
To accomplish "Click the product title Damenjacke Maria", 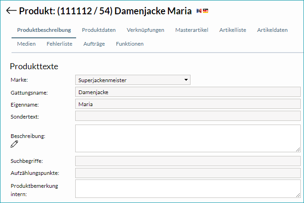I will [153, 11].
